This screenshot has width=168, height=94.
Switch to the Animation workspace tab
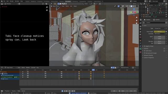[68, 2]
